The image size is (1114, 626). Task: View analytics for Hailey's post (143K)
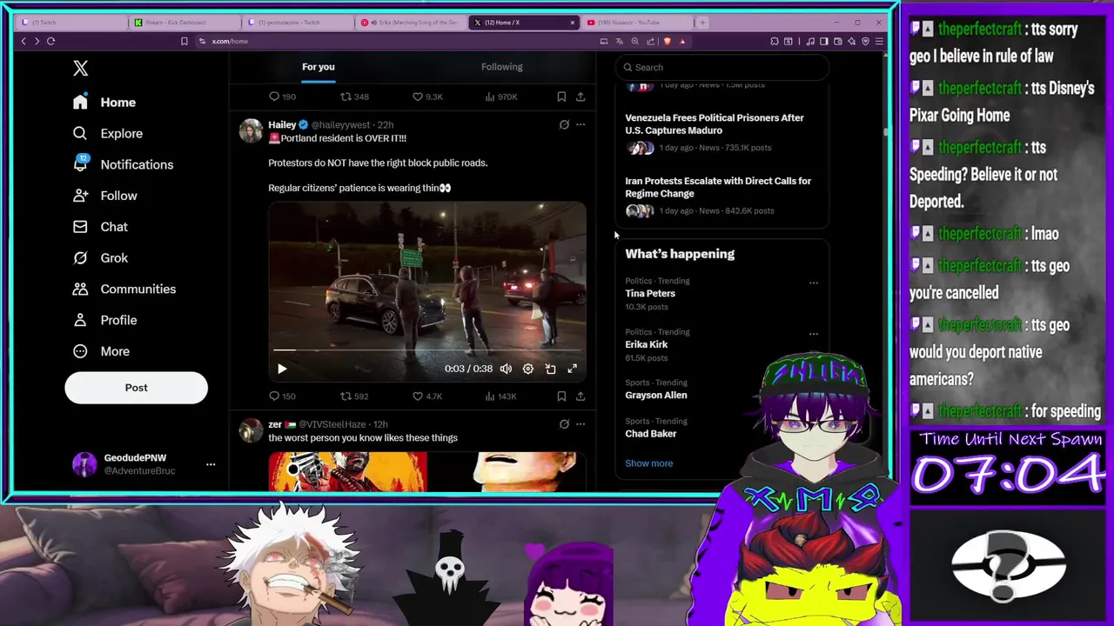pos(500,396)
